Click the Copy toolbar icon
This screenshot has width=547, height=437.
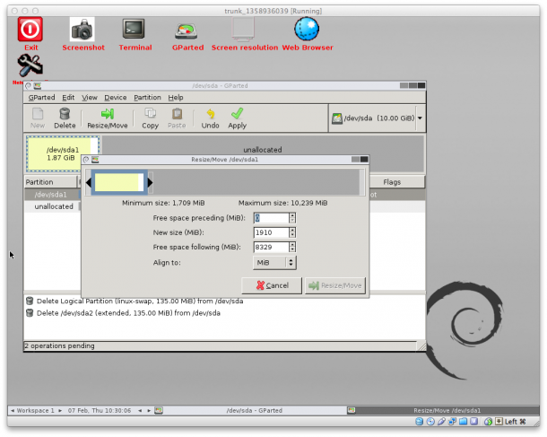coord(151,114)
